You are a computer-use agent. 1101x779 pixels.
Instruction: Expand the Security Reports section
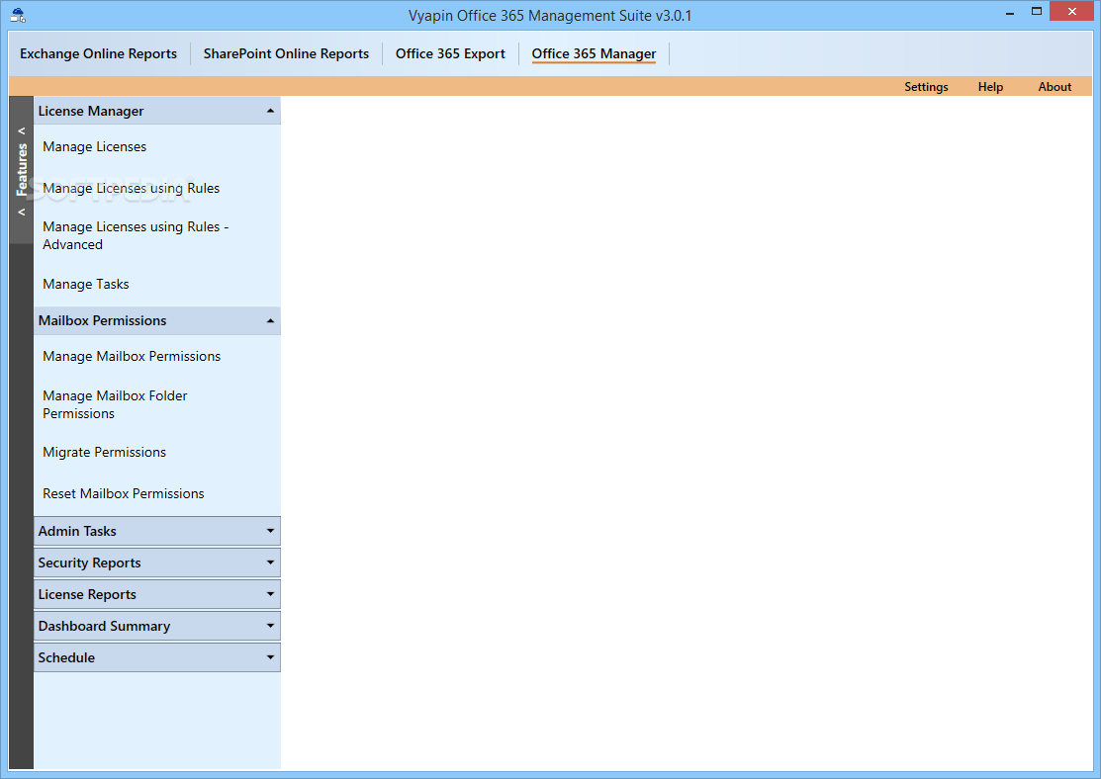click(x=157, y=563)
